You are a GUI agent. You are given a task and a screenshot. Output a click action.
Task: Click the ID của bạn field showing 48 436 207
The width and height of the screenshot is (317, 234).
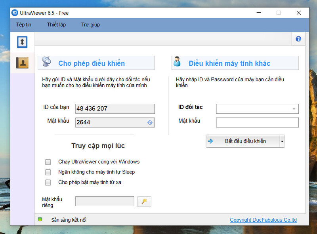pyautogui.click(x=115, y=109)
